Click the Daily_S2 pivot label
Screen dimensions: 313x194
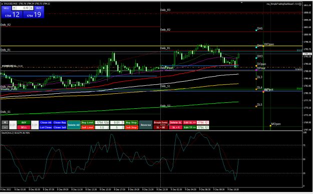(165, 106)
